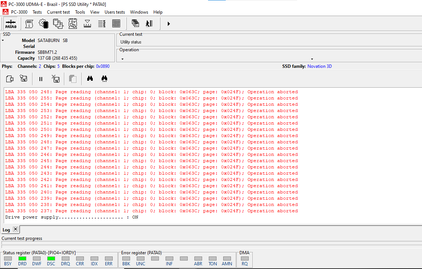
Task: Click the BBK error register indicator
Action: point(126,259)
